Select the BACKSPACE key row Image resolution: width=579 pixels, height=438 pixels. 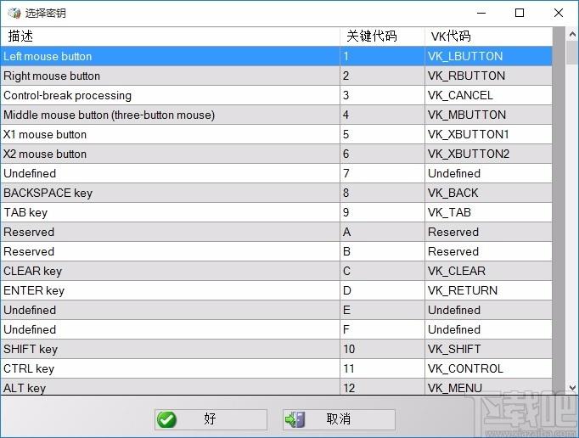point(277,193)
